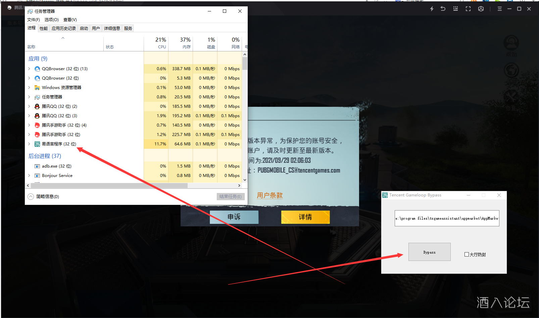Click the 腾讯手游助手 (32 位) (4) red icon

(37, 125)
